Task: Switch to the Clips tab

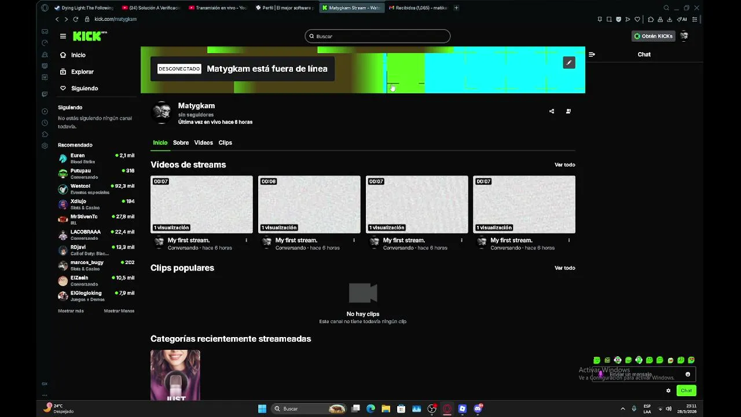Action: click(225, 142)
